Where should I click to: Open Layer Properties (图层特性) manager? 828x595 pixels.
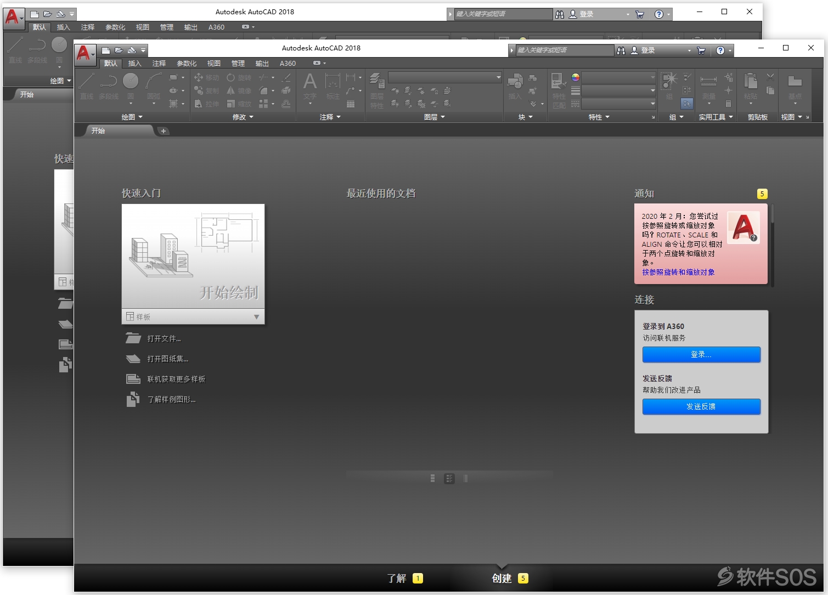click(377, 90)
